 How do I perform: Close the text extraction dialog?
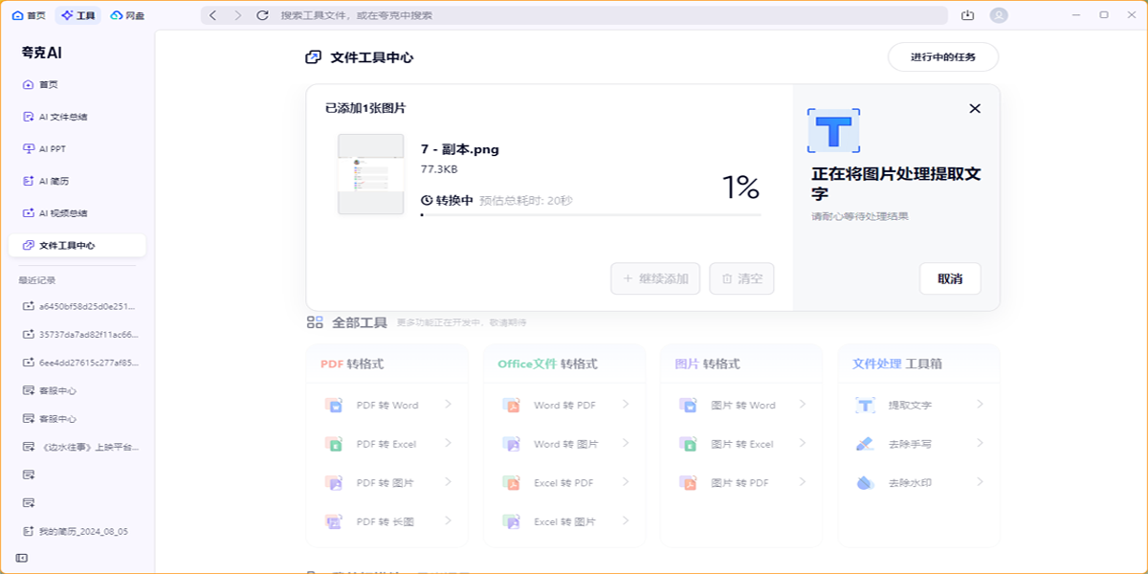[975, 109]
